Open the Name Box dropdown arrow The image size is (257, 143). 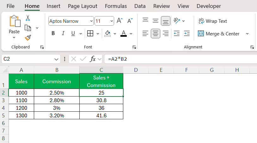[56, 59]
